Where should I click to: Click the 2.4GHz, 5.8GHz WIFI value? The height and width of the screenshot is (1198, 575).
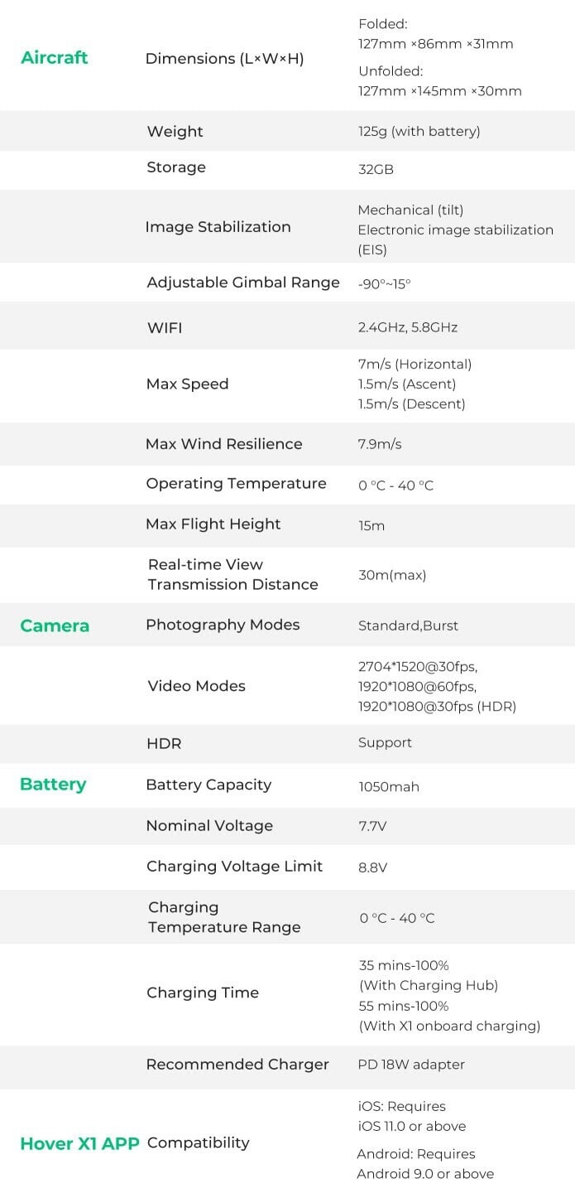pyautogui.click(x=407, y=327)
